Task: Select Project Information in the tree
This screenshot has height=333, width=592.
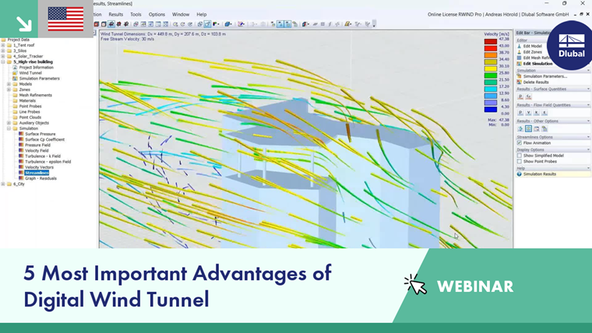Action: point(37,68)
